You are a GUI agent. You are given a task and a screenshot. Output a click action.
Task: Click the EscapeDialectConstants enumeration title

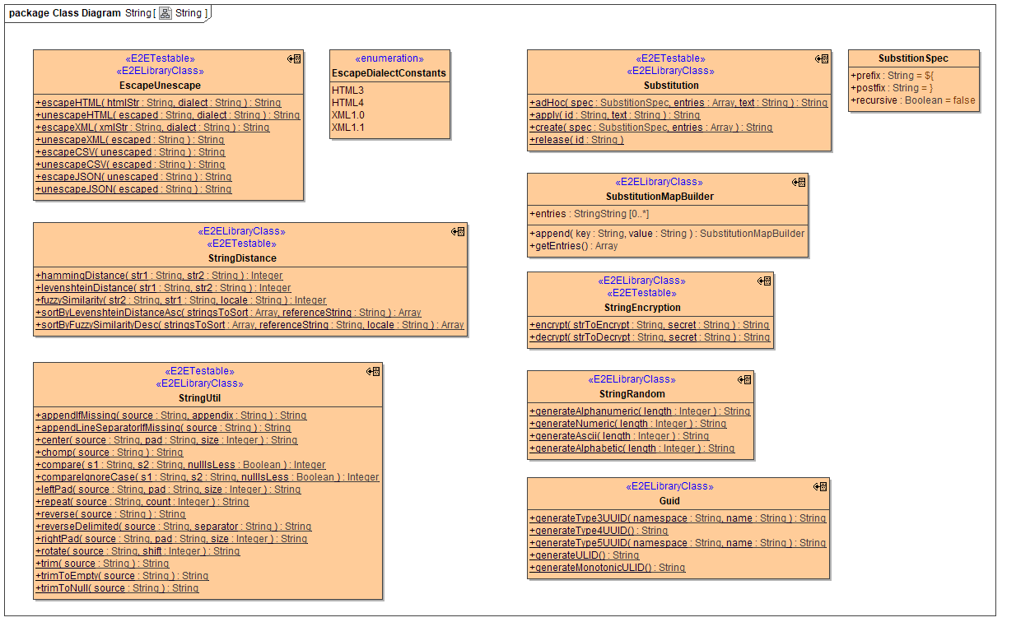point(389,73)
